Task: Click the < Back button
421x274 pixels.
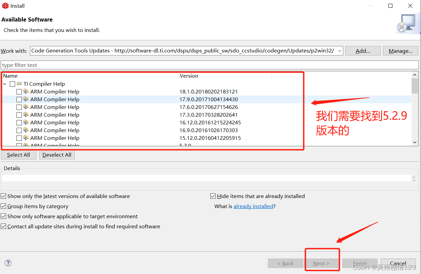Action: [x=285, y=263]
